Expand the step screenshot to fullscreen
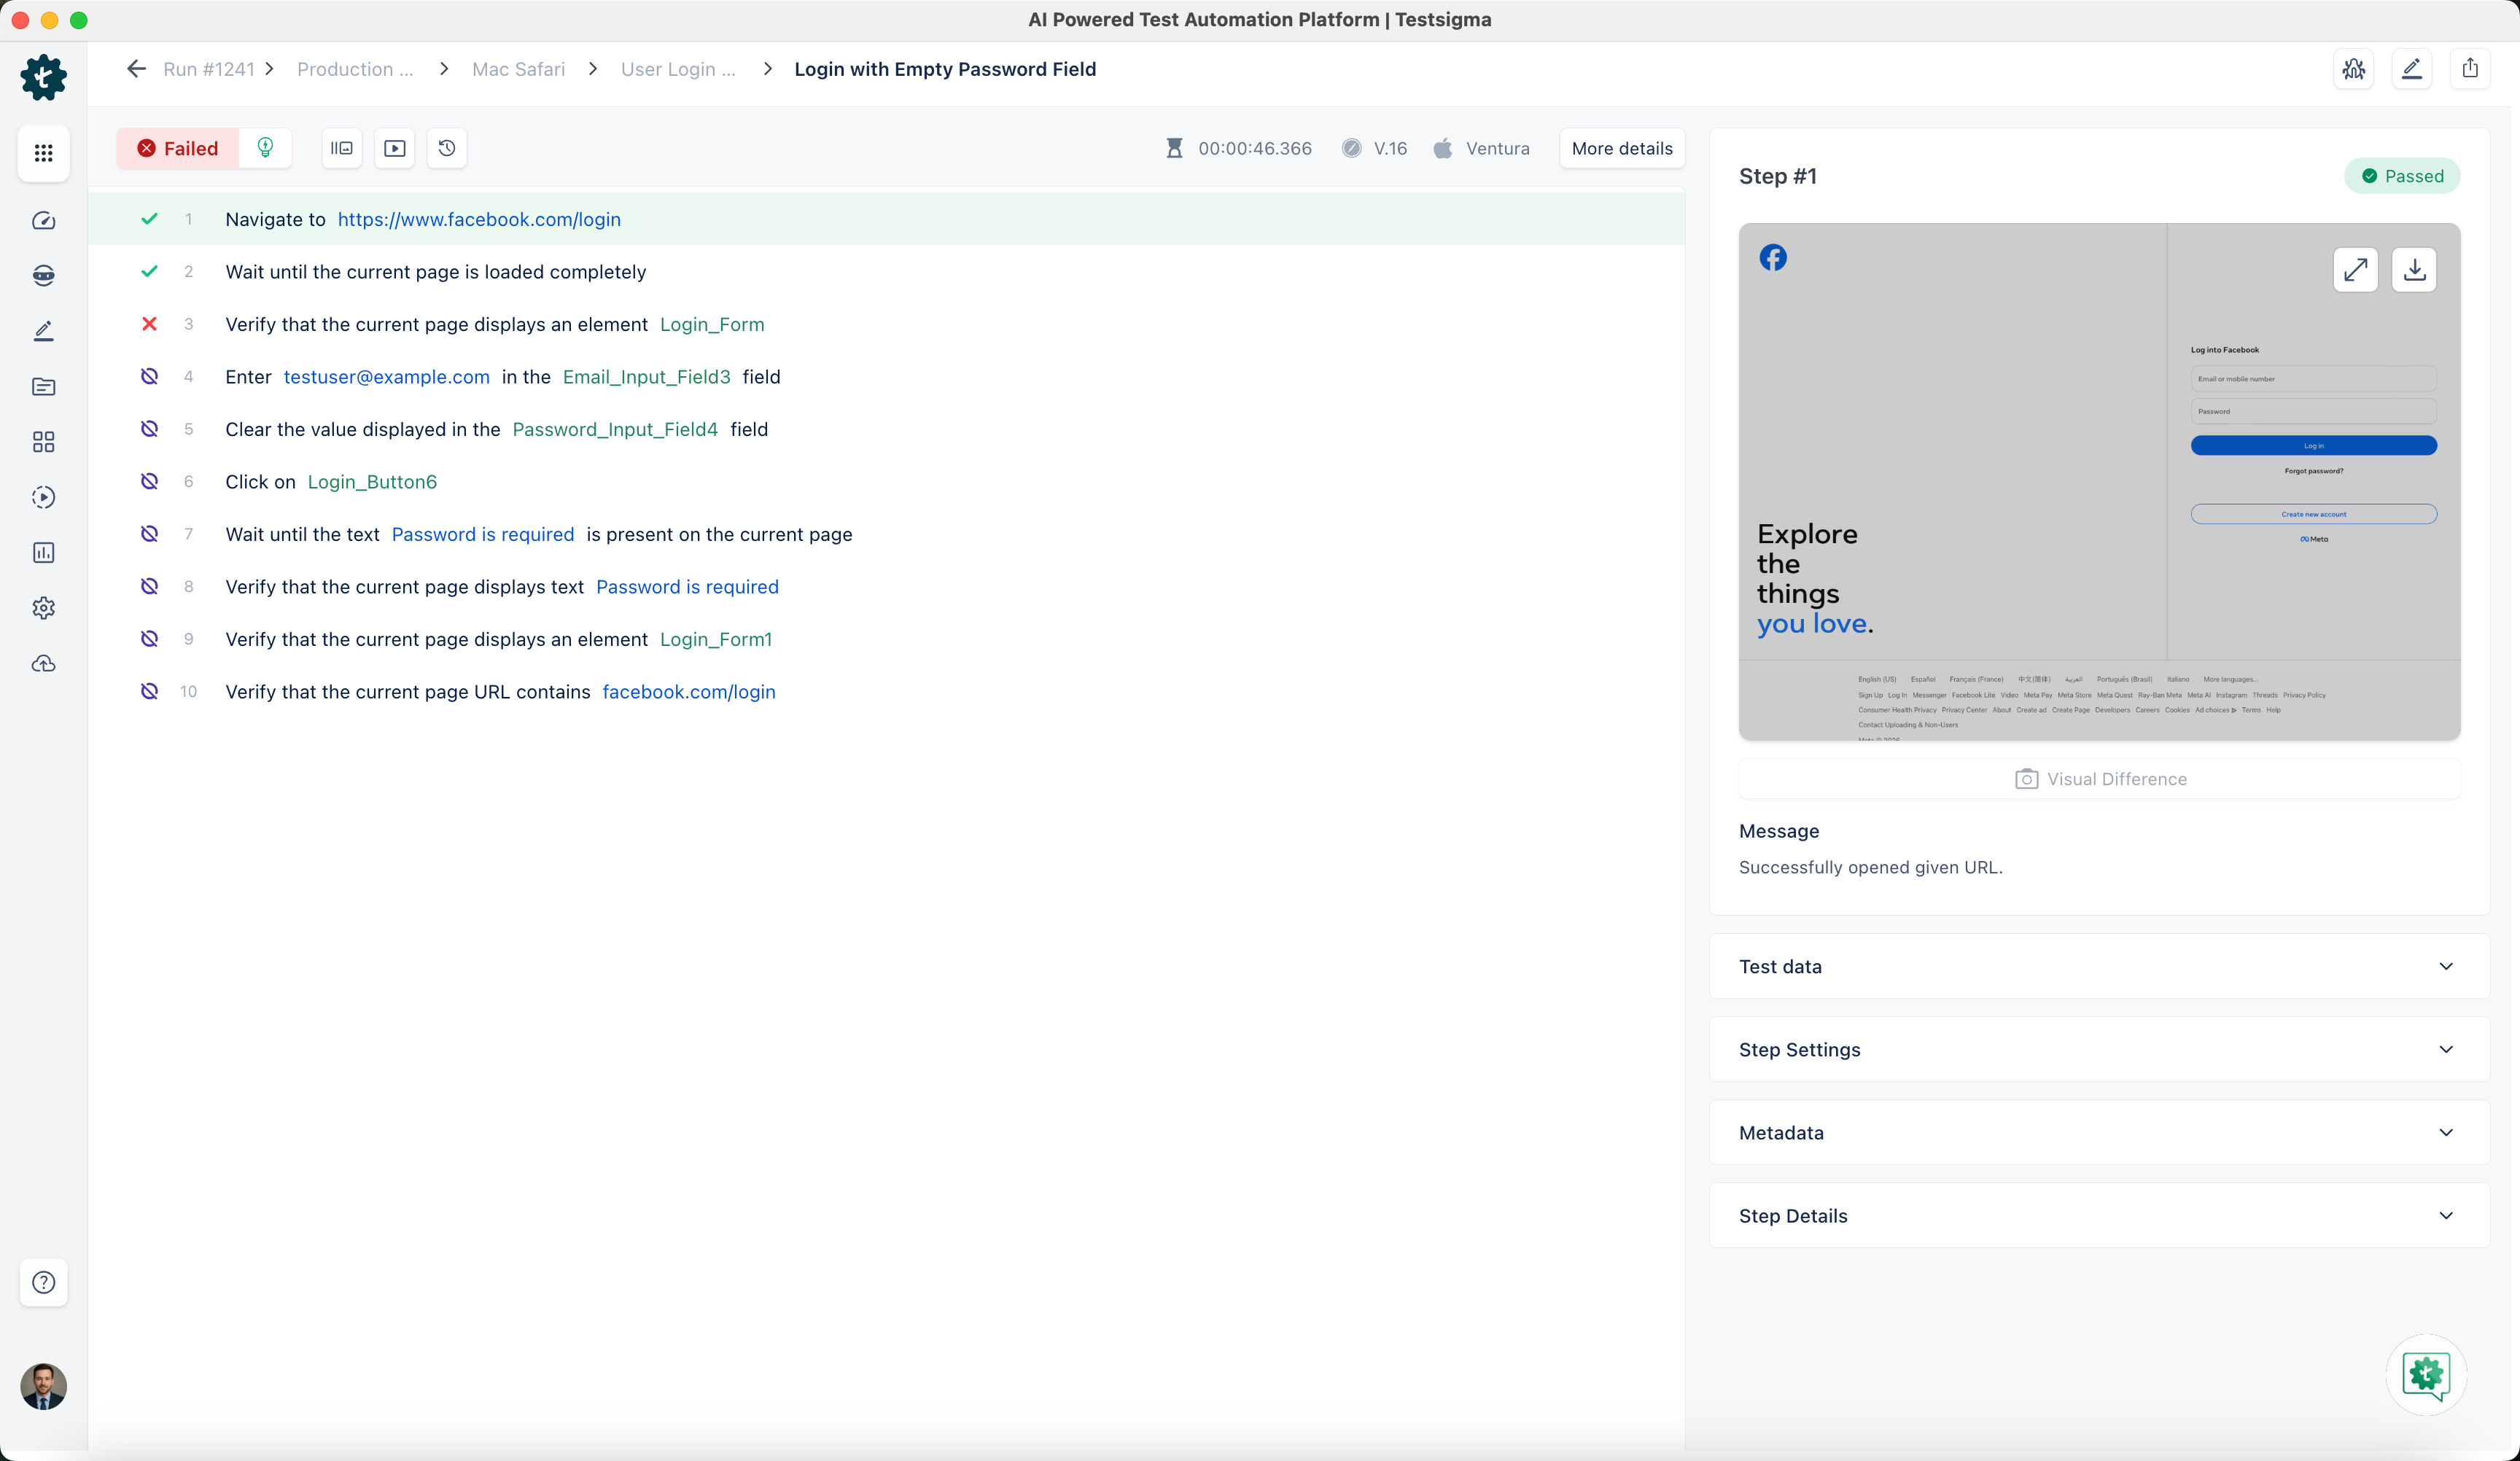2520x1461 pixels. point(2356,270)
